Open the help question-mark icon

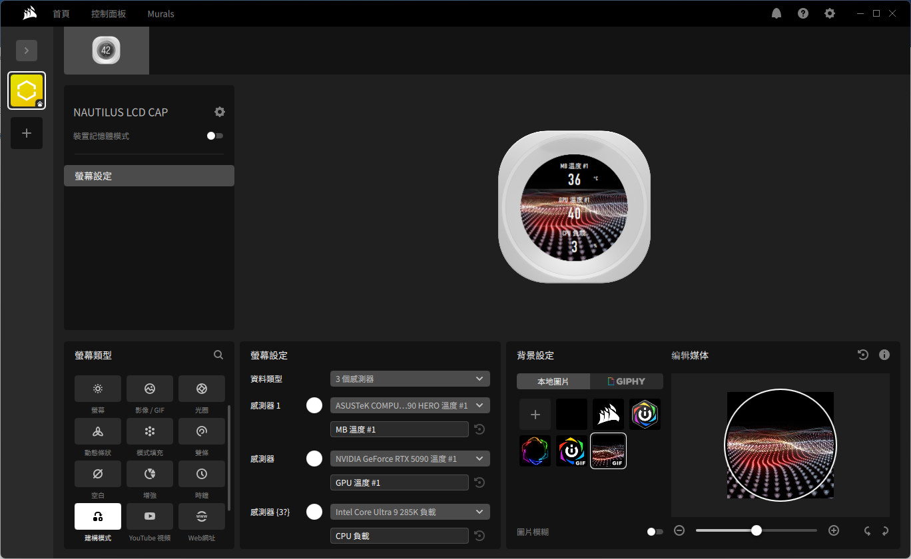tap(803, 13)
